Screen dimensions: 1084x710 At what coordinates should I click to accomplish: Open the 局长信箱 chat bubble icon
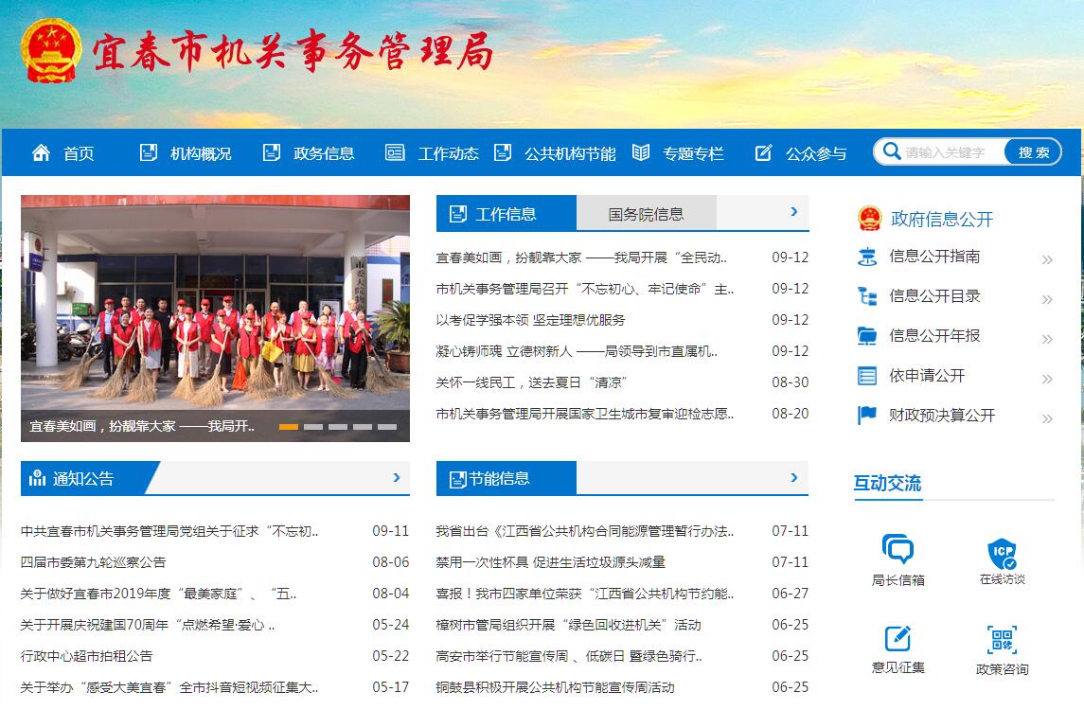[x=898, y=549]
